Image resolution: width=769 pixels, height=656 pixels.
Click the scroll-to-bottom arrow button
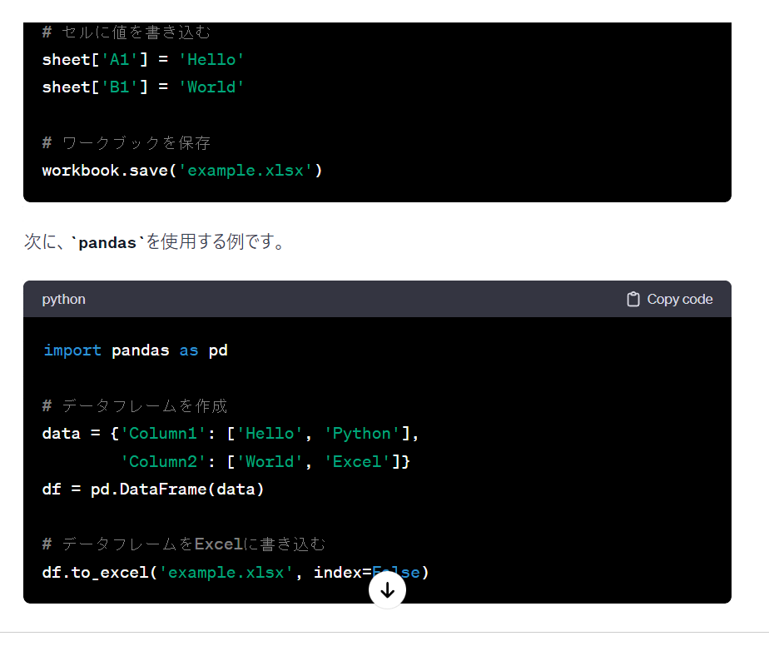pyautogui.click(x=388, y=589)
